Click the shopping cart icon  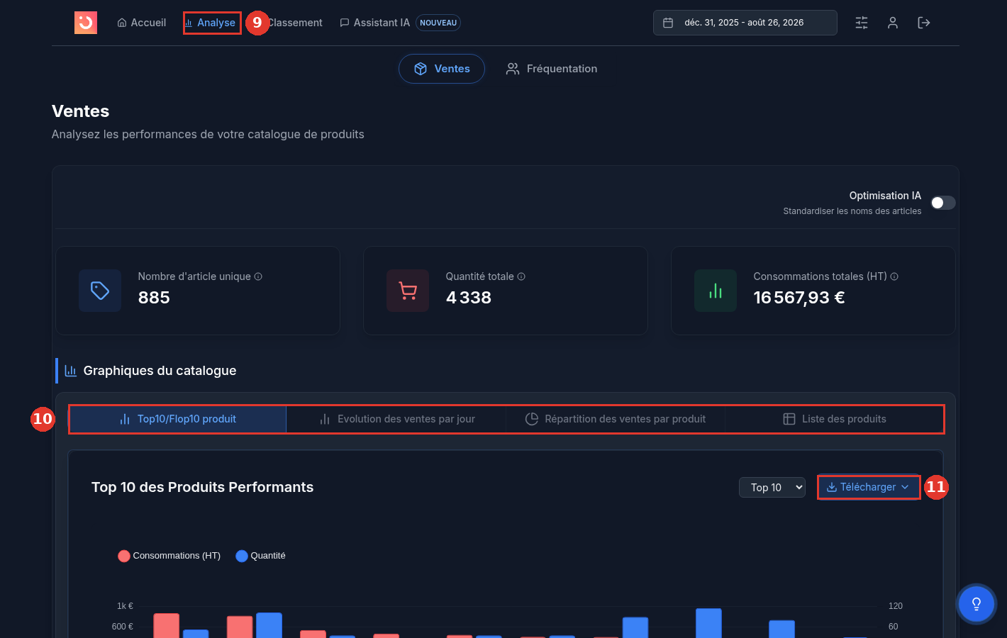(x=408, y=291)
